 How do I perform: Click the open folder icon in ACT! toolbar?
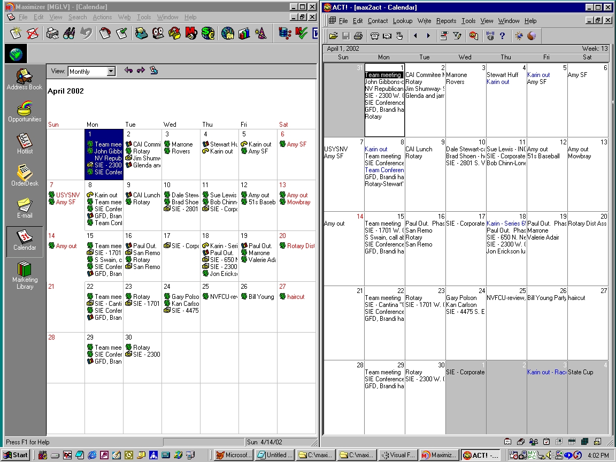[334, 36]
